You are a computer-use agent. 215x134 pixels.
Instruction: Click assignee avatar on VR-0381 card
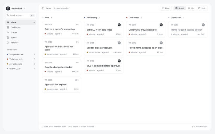click(203, 25)
